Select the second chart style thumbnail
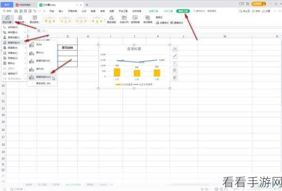The image size is (282, 191). tap(65, 20)
